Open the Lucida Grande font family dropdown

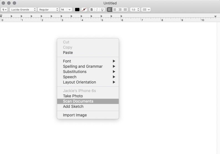pos(23,9)
